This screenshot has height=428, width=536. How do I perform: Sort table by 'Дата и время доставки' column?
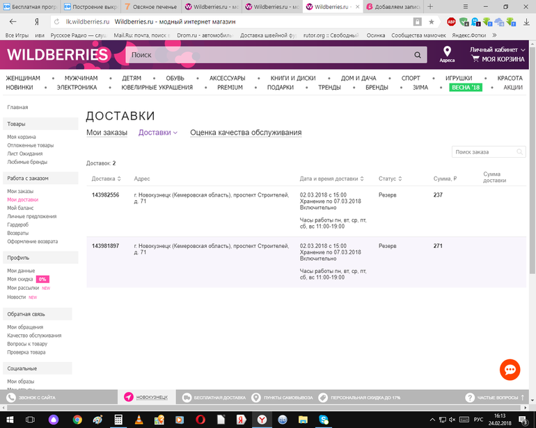[x=331, y=179]
